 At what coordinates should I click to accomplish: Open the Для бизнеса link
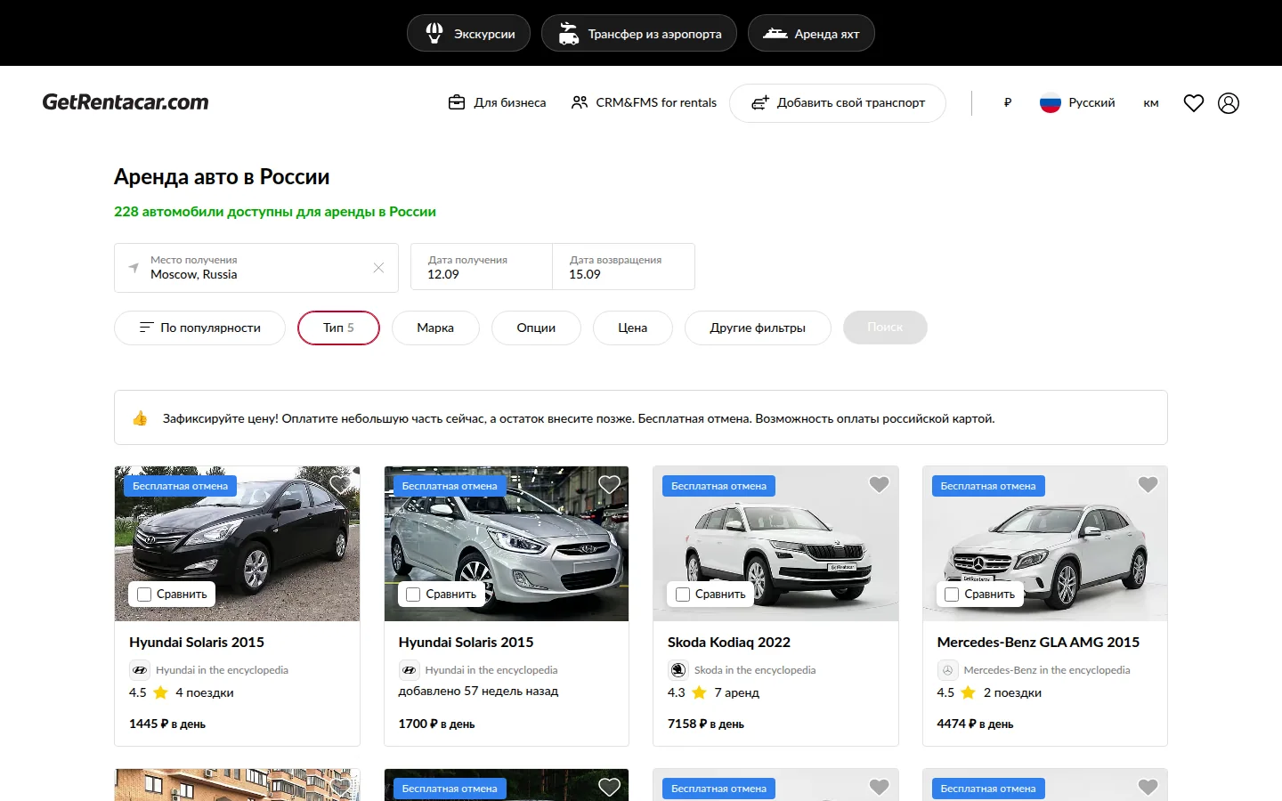[497, 102]
